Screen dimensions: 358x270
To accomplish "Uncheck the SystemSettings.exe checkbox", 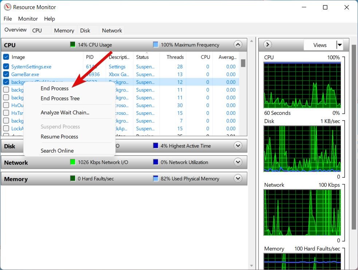I will tap(6, 67).
